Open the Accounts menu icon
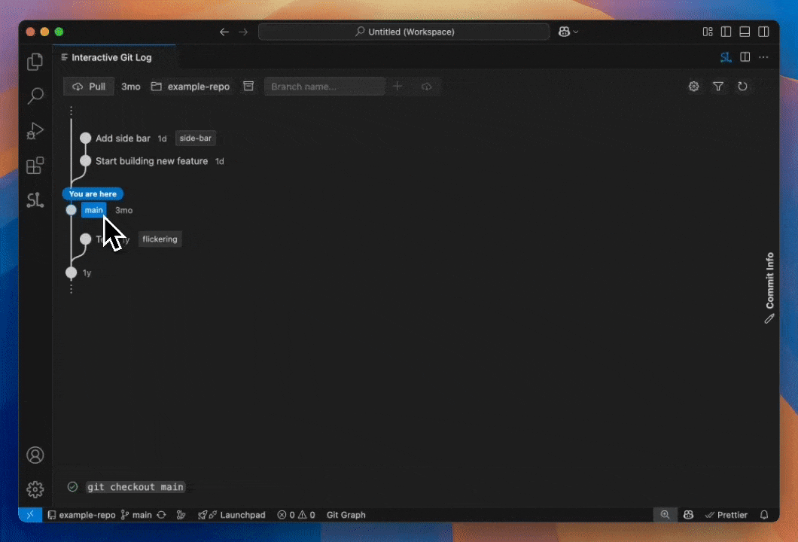Image resolution: width=798 pixels, height=542 pixels. (35, 455)
